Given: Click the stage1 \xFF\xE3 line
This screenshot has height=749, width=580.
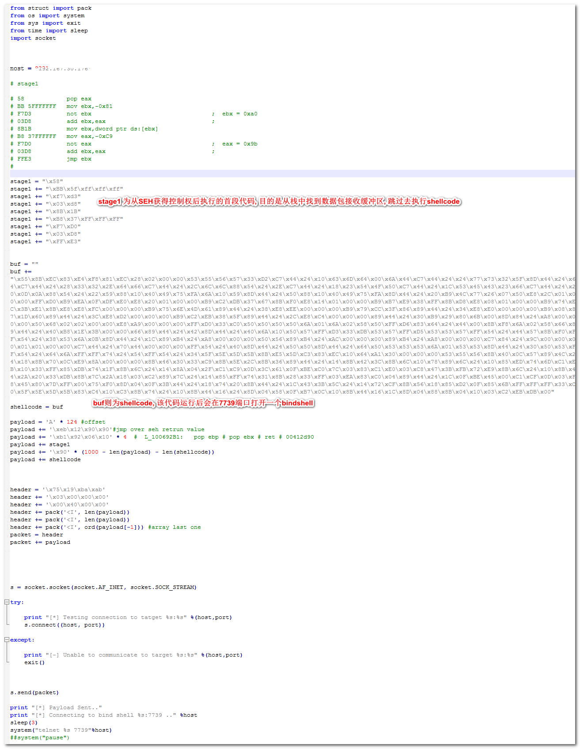Looking at the screenshot, I should (x=45, y=241).
